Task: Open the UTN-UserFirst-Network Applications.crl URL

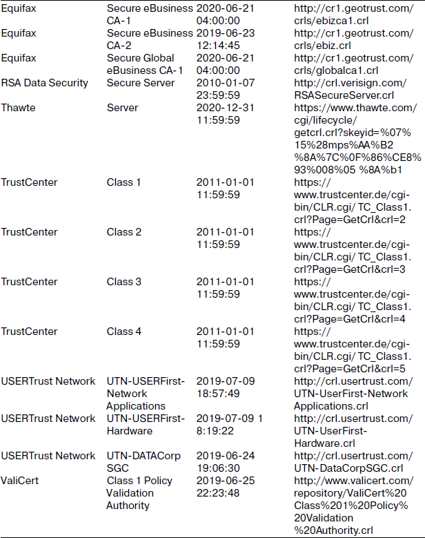Action: coord(353,394)
